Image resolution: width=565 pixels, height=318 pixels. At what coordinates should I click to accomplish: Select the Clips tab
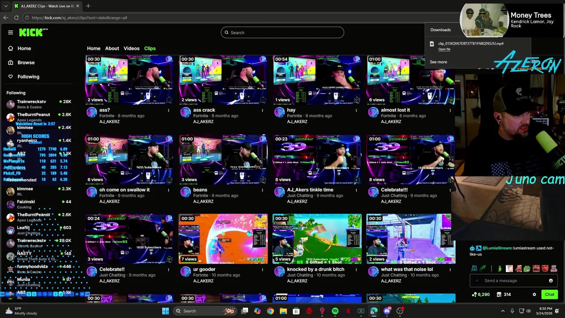(150, 48)
